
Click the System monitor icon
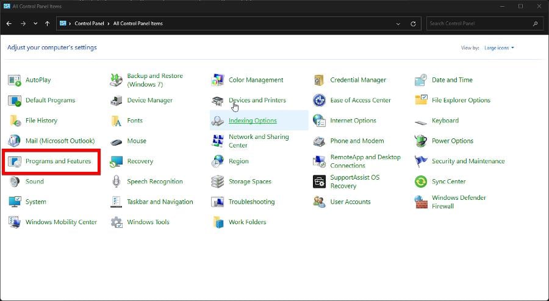tap(15, 202)
